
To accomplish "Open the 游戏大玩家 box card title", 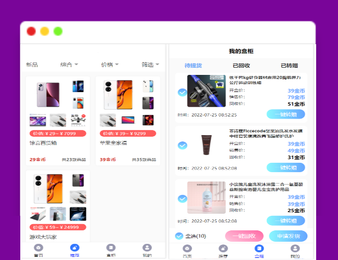I will click(x=43, y=237).
